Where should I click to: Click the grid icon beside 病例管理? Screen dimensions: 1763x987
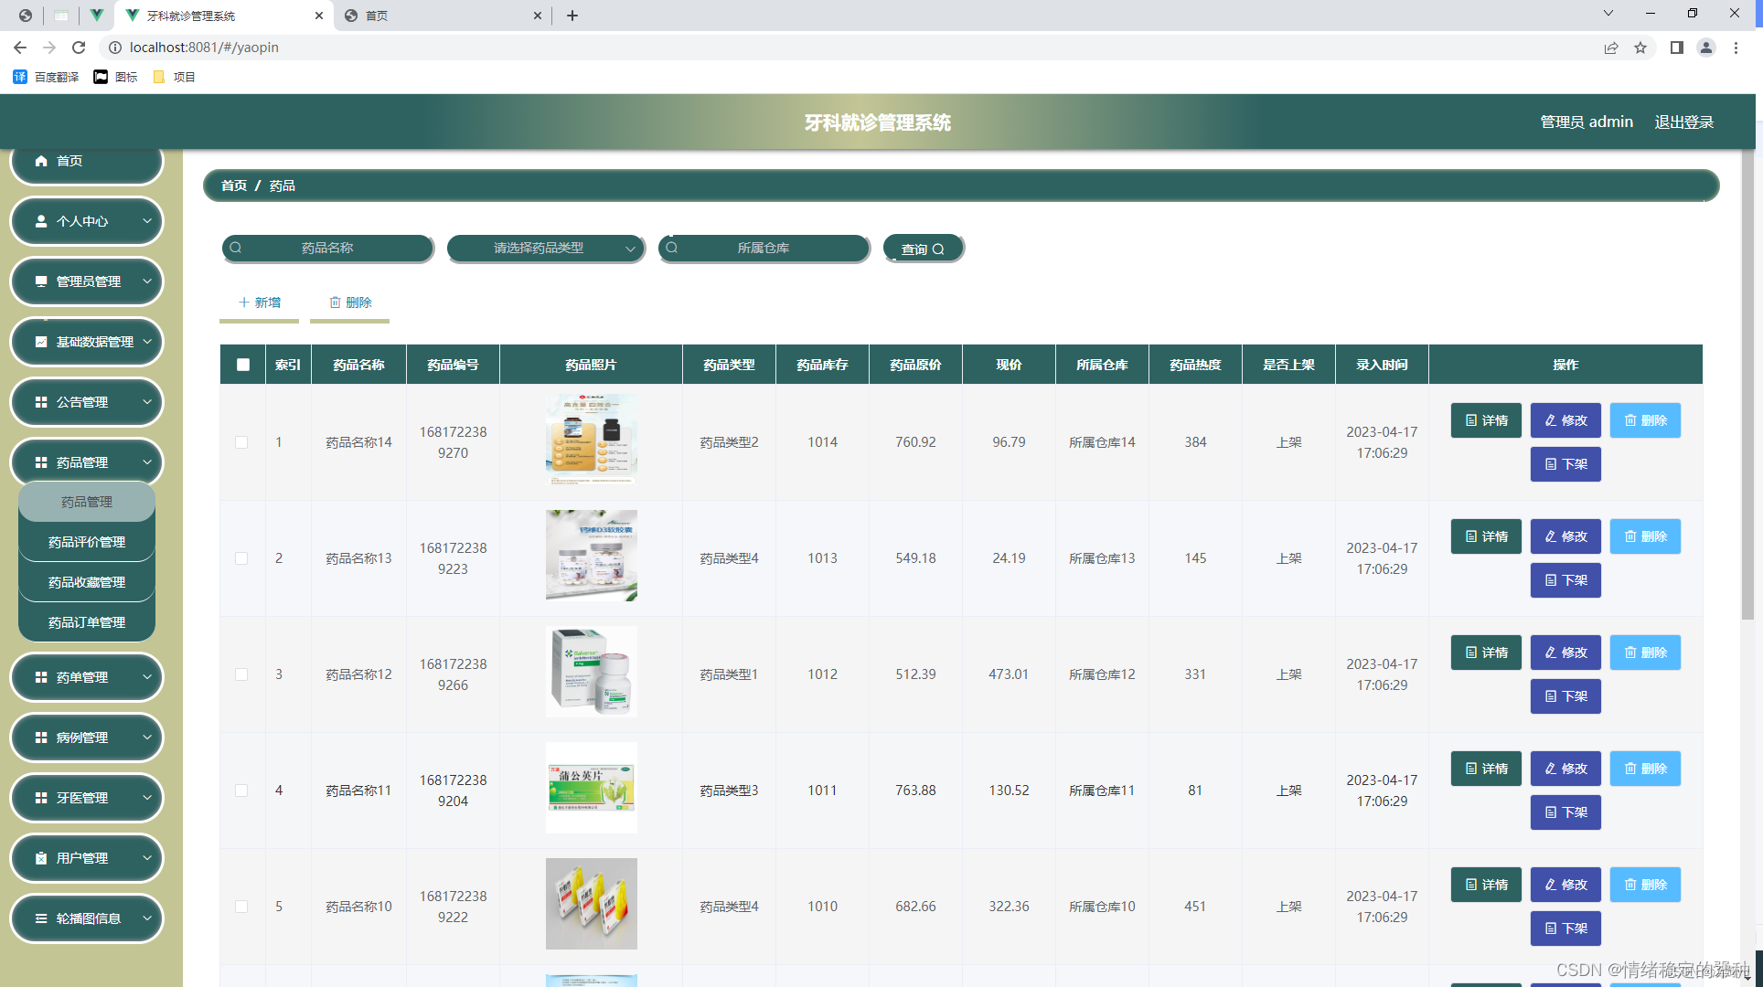41,738
